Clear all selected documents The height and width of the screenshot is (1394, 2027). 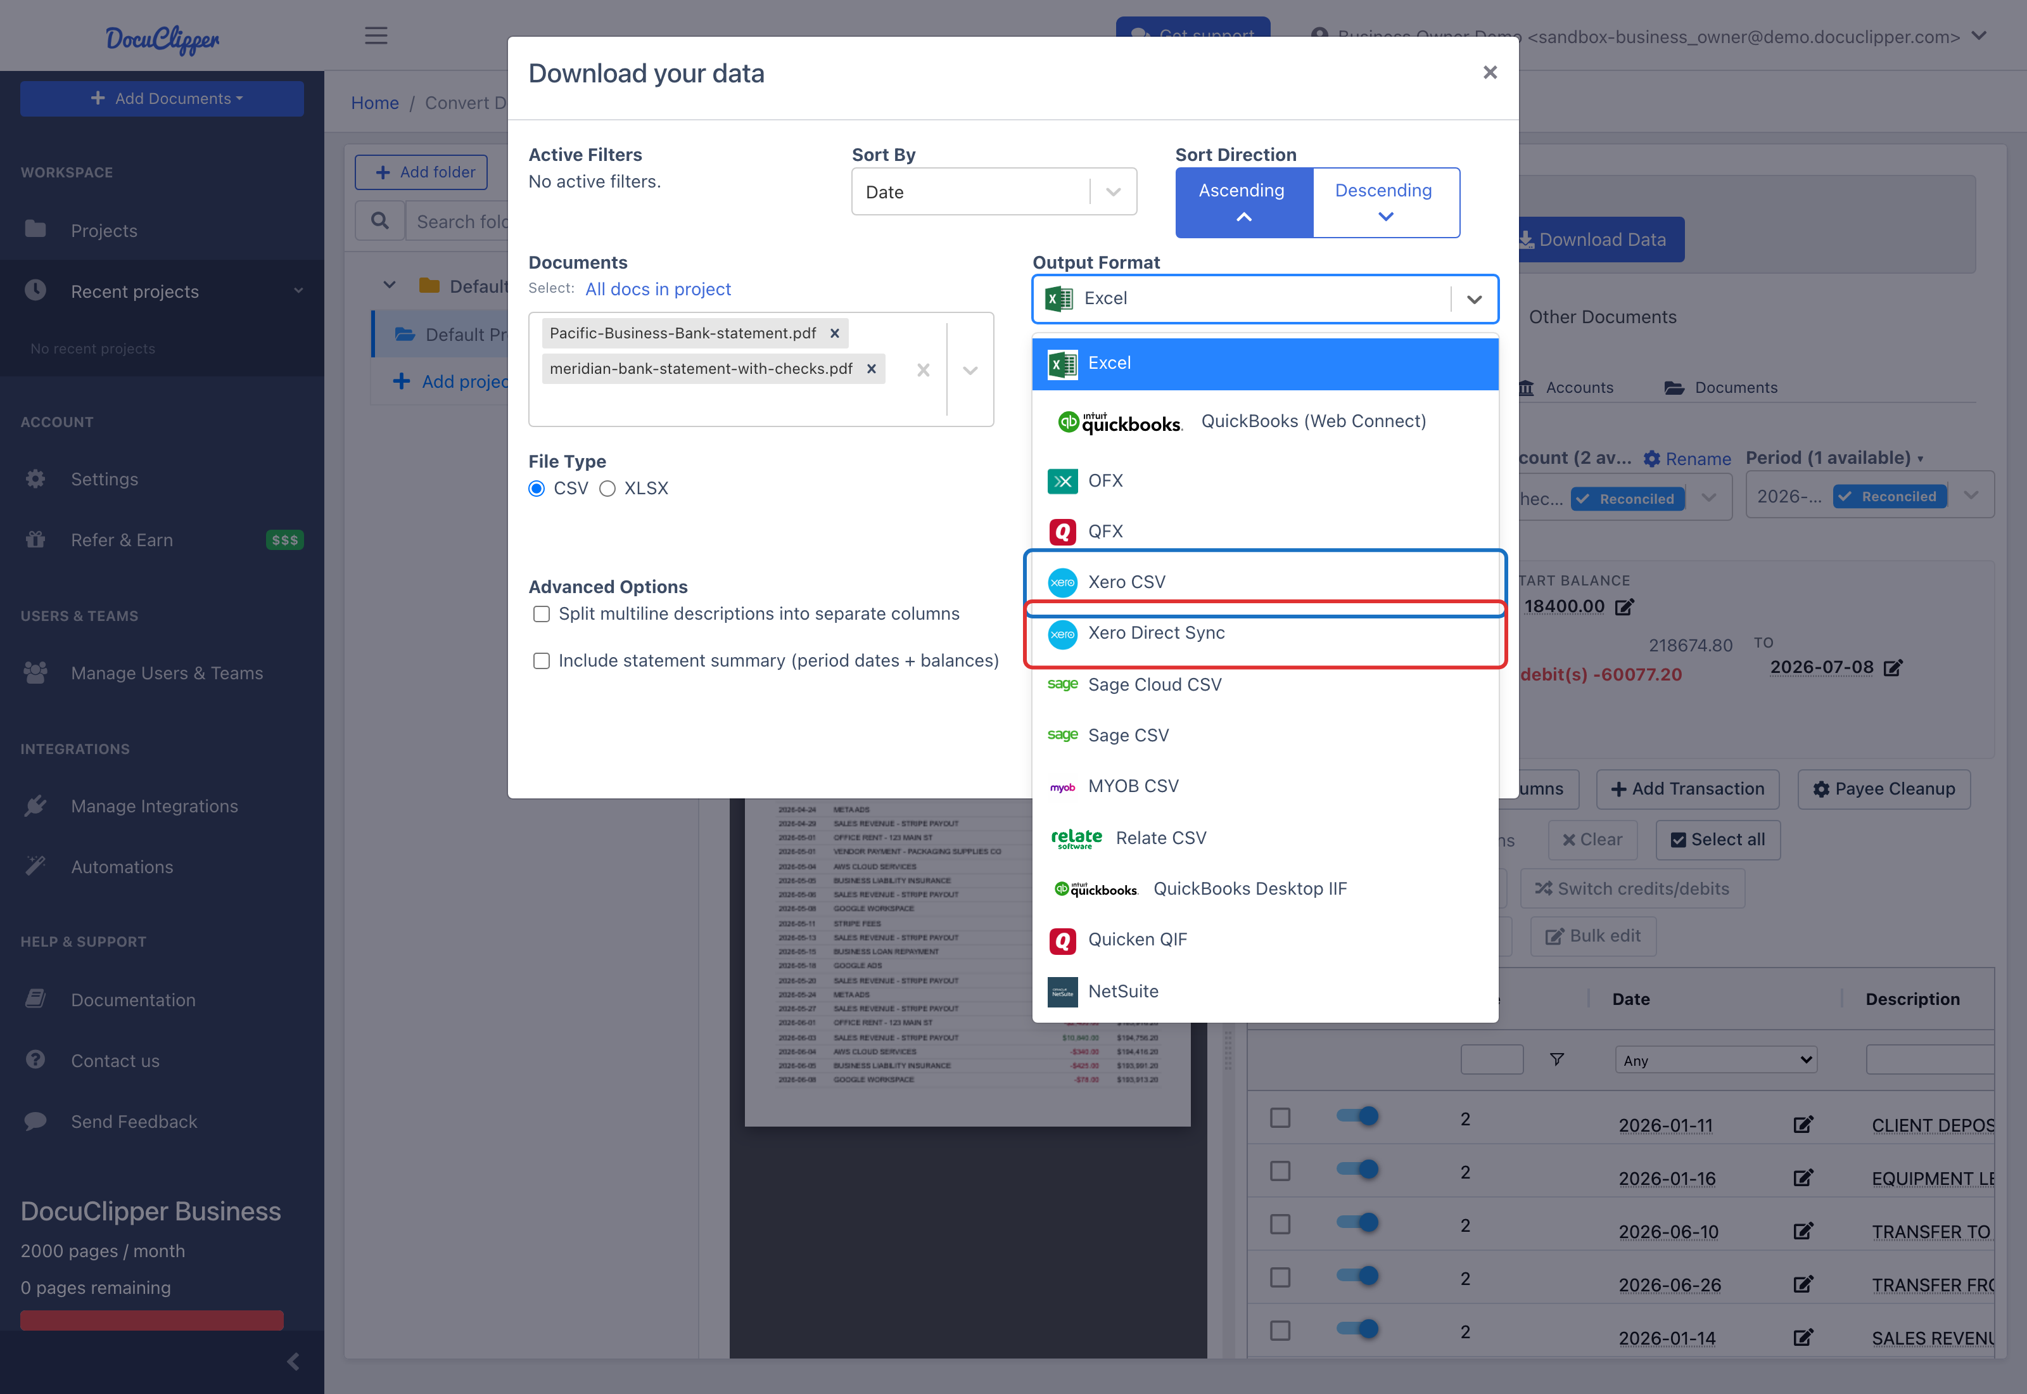click(923, 370)
